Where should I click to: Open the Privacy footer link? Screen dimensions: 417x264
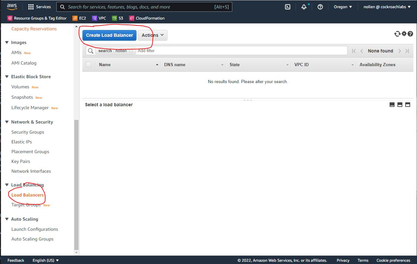click(343, 260)
